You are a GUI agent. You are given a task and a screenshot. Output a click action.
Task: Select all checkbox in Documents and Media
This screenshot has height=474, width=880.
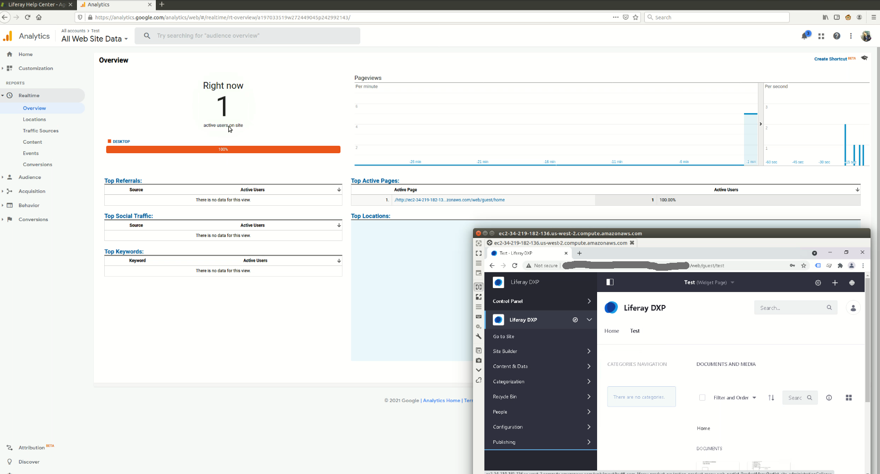(x=702, y=398)
